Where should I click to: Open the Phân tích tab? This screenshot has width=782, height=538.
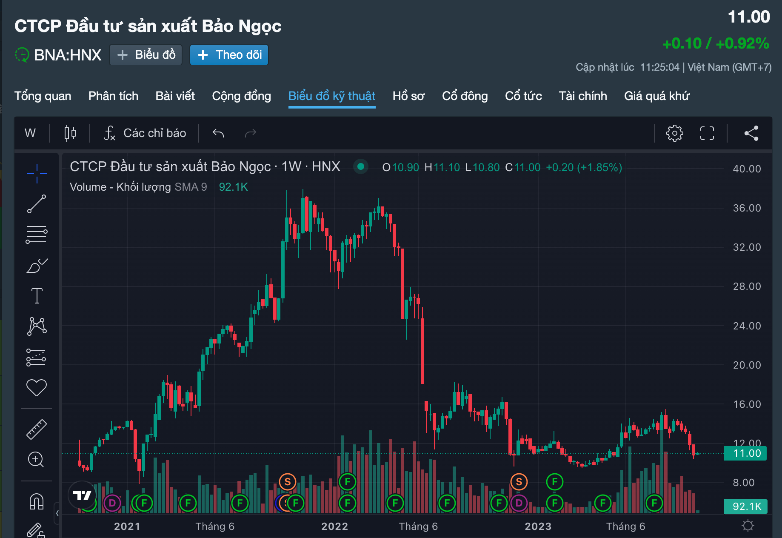113,96
